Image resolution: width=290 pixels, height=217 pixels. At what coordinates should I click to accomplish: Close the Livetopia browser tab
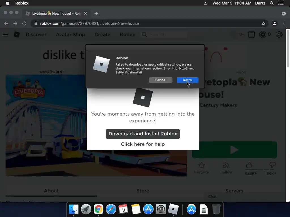(86, 14)
